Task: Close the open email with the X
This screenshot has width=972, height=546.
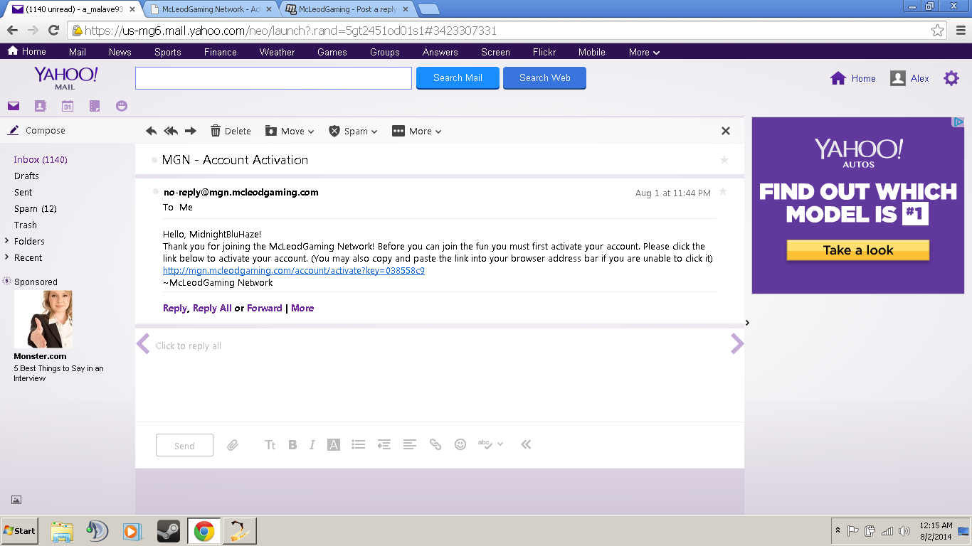Action: tap(726, 131)
